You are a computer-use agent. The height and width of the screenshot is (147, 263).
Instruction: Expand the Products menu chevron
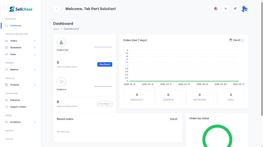click(x=35, y=85)
